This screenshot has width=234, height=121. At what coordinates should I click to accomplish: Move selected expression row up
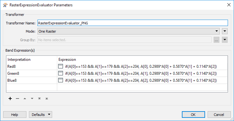click(x=25, y=99)
